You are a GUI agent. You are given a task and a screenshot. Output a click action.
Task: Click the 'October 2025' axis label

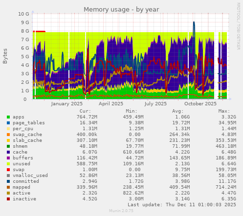pos(200,104)
